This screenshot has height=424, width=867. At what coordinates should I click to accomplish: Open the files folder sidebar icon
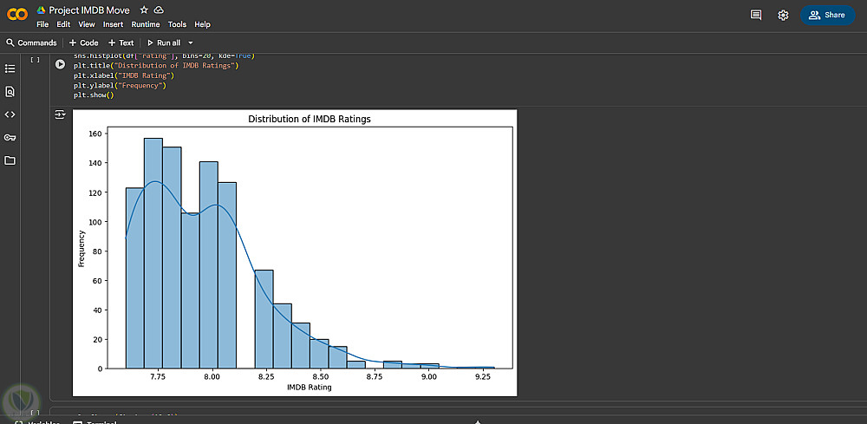click(x=10, y=160)
